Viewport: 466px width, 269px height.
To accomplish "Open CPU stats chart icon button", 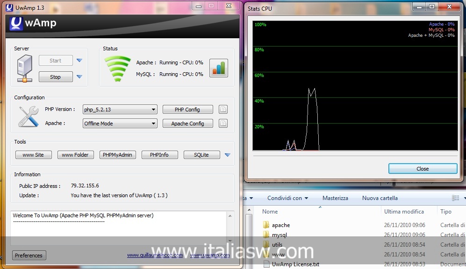I will [218, 68].
